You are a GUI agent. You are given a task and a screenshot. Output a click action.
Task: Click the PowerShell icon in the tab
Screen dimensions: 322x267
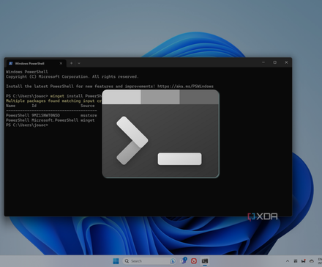click(x=11, y=63)
